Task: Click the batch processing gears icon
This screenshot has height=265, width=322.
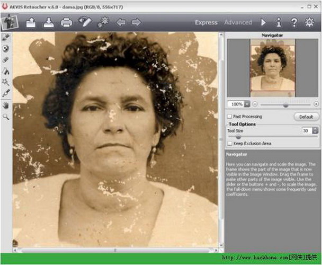Action: pyautogui.click(x=103, y=22)
